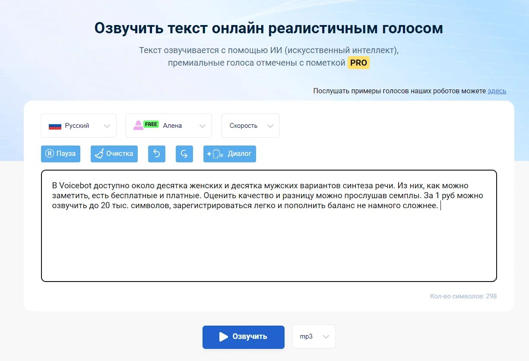The height and width of the screenshot is (361, 529).
Task: Open the Алена voice dropdown
Action: [169, 126]
